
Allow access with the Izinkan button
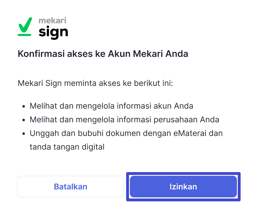[x=183, y=187]
